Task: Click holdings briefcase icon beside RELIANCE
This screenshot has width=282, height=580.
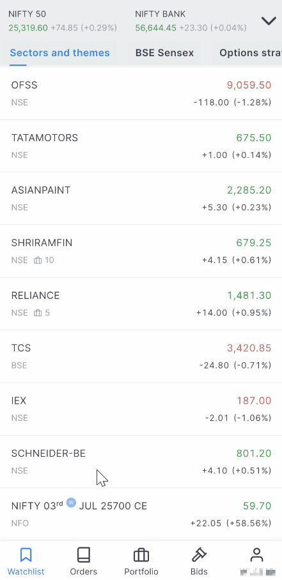Action: coord(38,313)
